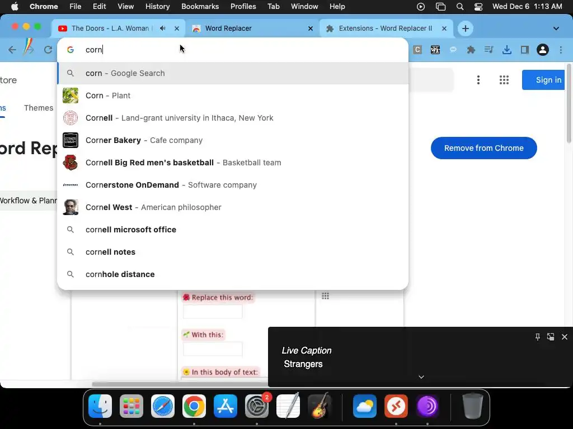The height and width of the screenshot is (429, 573).
Task: Select Cornerstone OnDemand suggestion
Action: click(x=233, y=185)
